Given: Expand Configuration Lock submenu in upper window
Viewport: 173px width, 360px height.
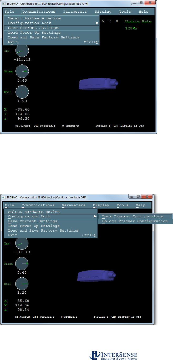Looking at the screenshot, I should (x=52, y=23).
